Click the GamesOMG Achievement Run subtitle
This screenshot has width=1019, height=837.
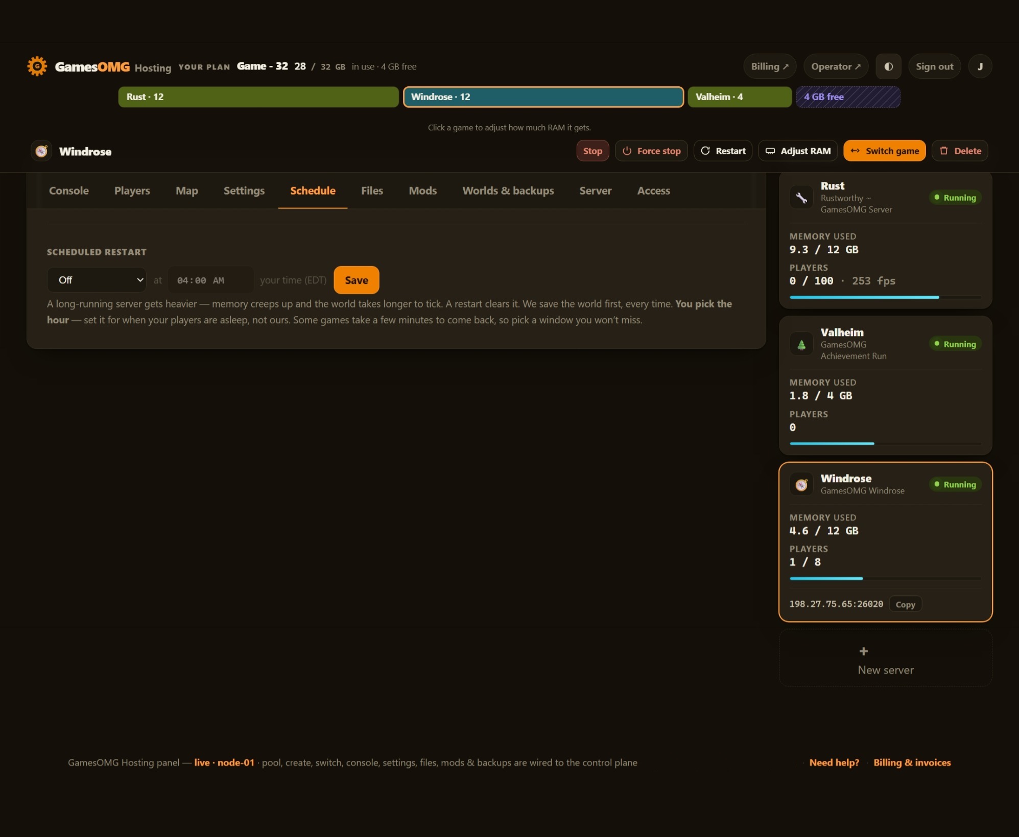click(x=854, y=350)
